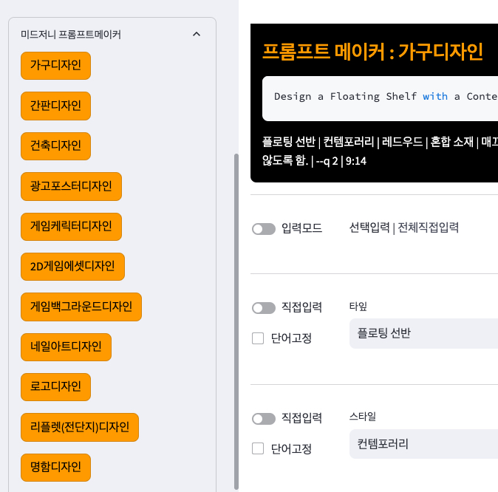The image size is (498, 492).
Task: Collapse the 미드저니 프롬프트메이커 section
Action: pyautogui.click(x=196, y=34)
